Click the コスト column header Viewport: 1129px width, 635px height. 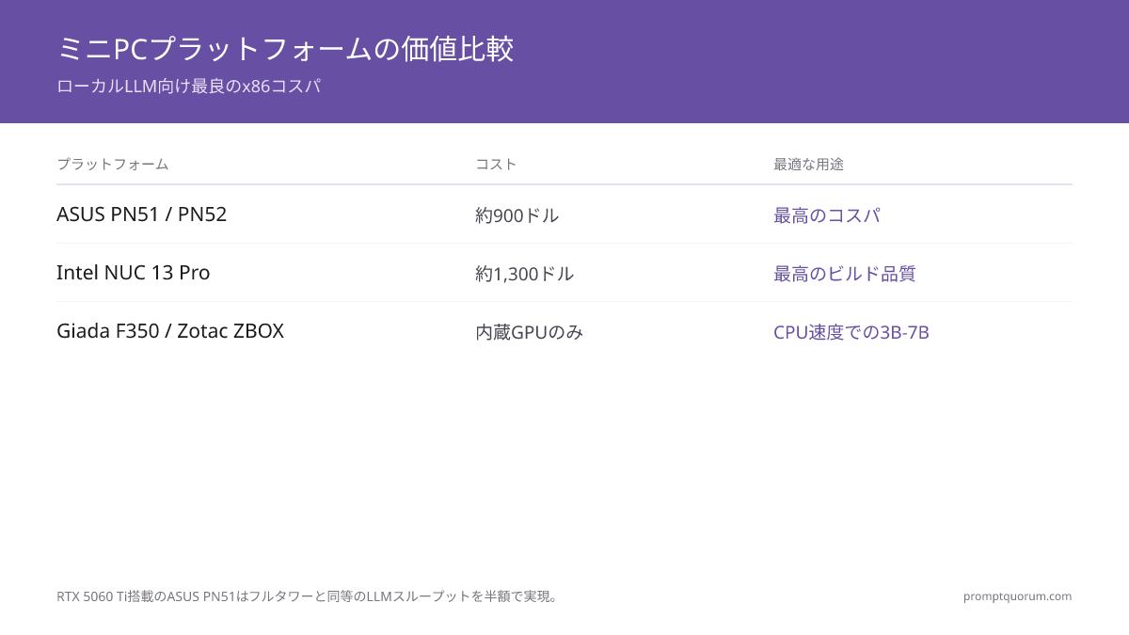496,164
